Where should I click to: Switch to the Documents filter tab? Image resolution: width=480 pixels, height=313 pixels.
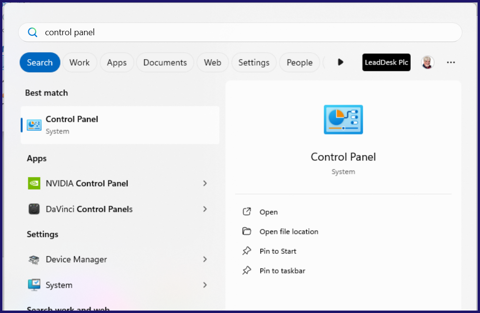165,62
